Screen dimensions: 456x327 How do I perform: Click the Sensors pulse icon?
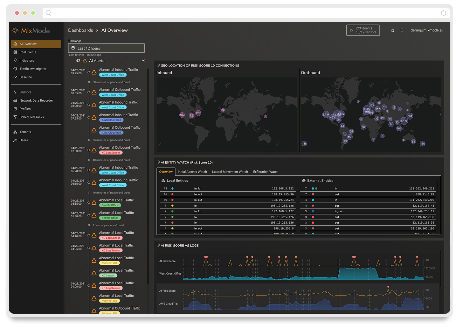pyautogui.click(x=15, y=92)
